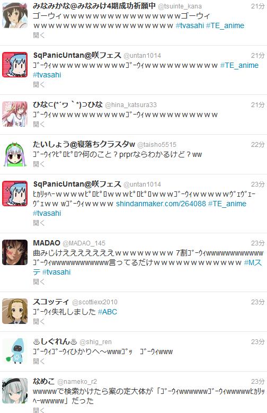
Task: Expand scottiexx2010's tweet with 開く
Action: point(39,321)
